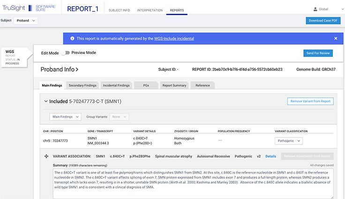Click the user profile icon
This screenshot has height=199, width=345.
pos(315,9)
